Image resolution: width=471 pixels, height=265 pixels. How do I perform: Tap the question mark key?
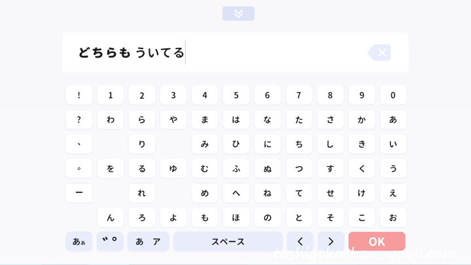pyautogui.click(x=79, y=119)
